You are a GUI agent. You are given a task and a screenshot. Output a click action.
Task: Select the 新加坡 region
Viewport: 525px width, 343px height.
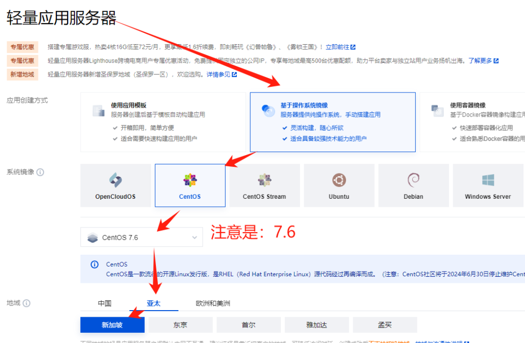pos(112,325)
